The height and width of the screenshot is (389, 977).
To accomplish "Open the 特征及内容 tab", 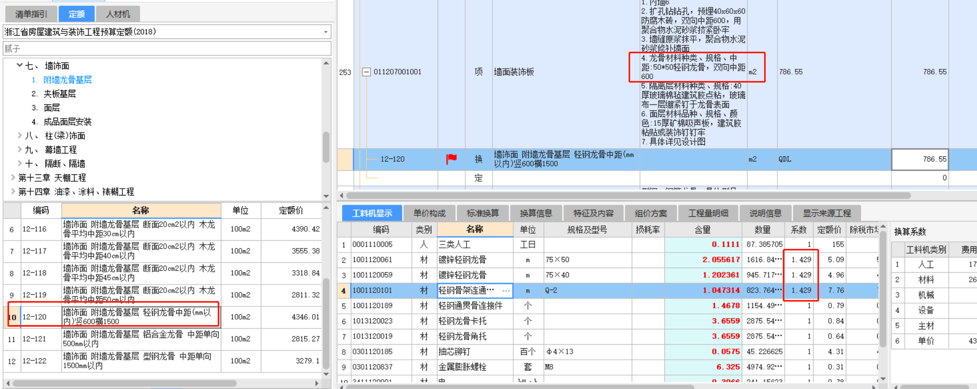I will (593, 213).
